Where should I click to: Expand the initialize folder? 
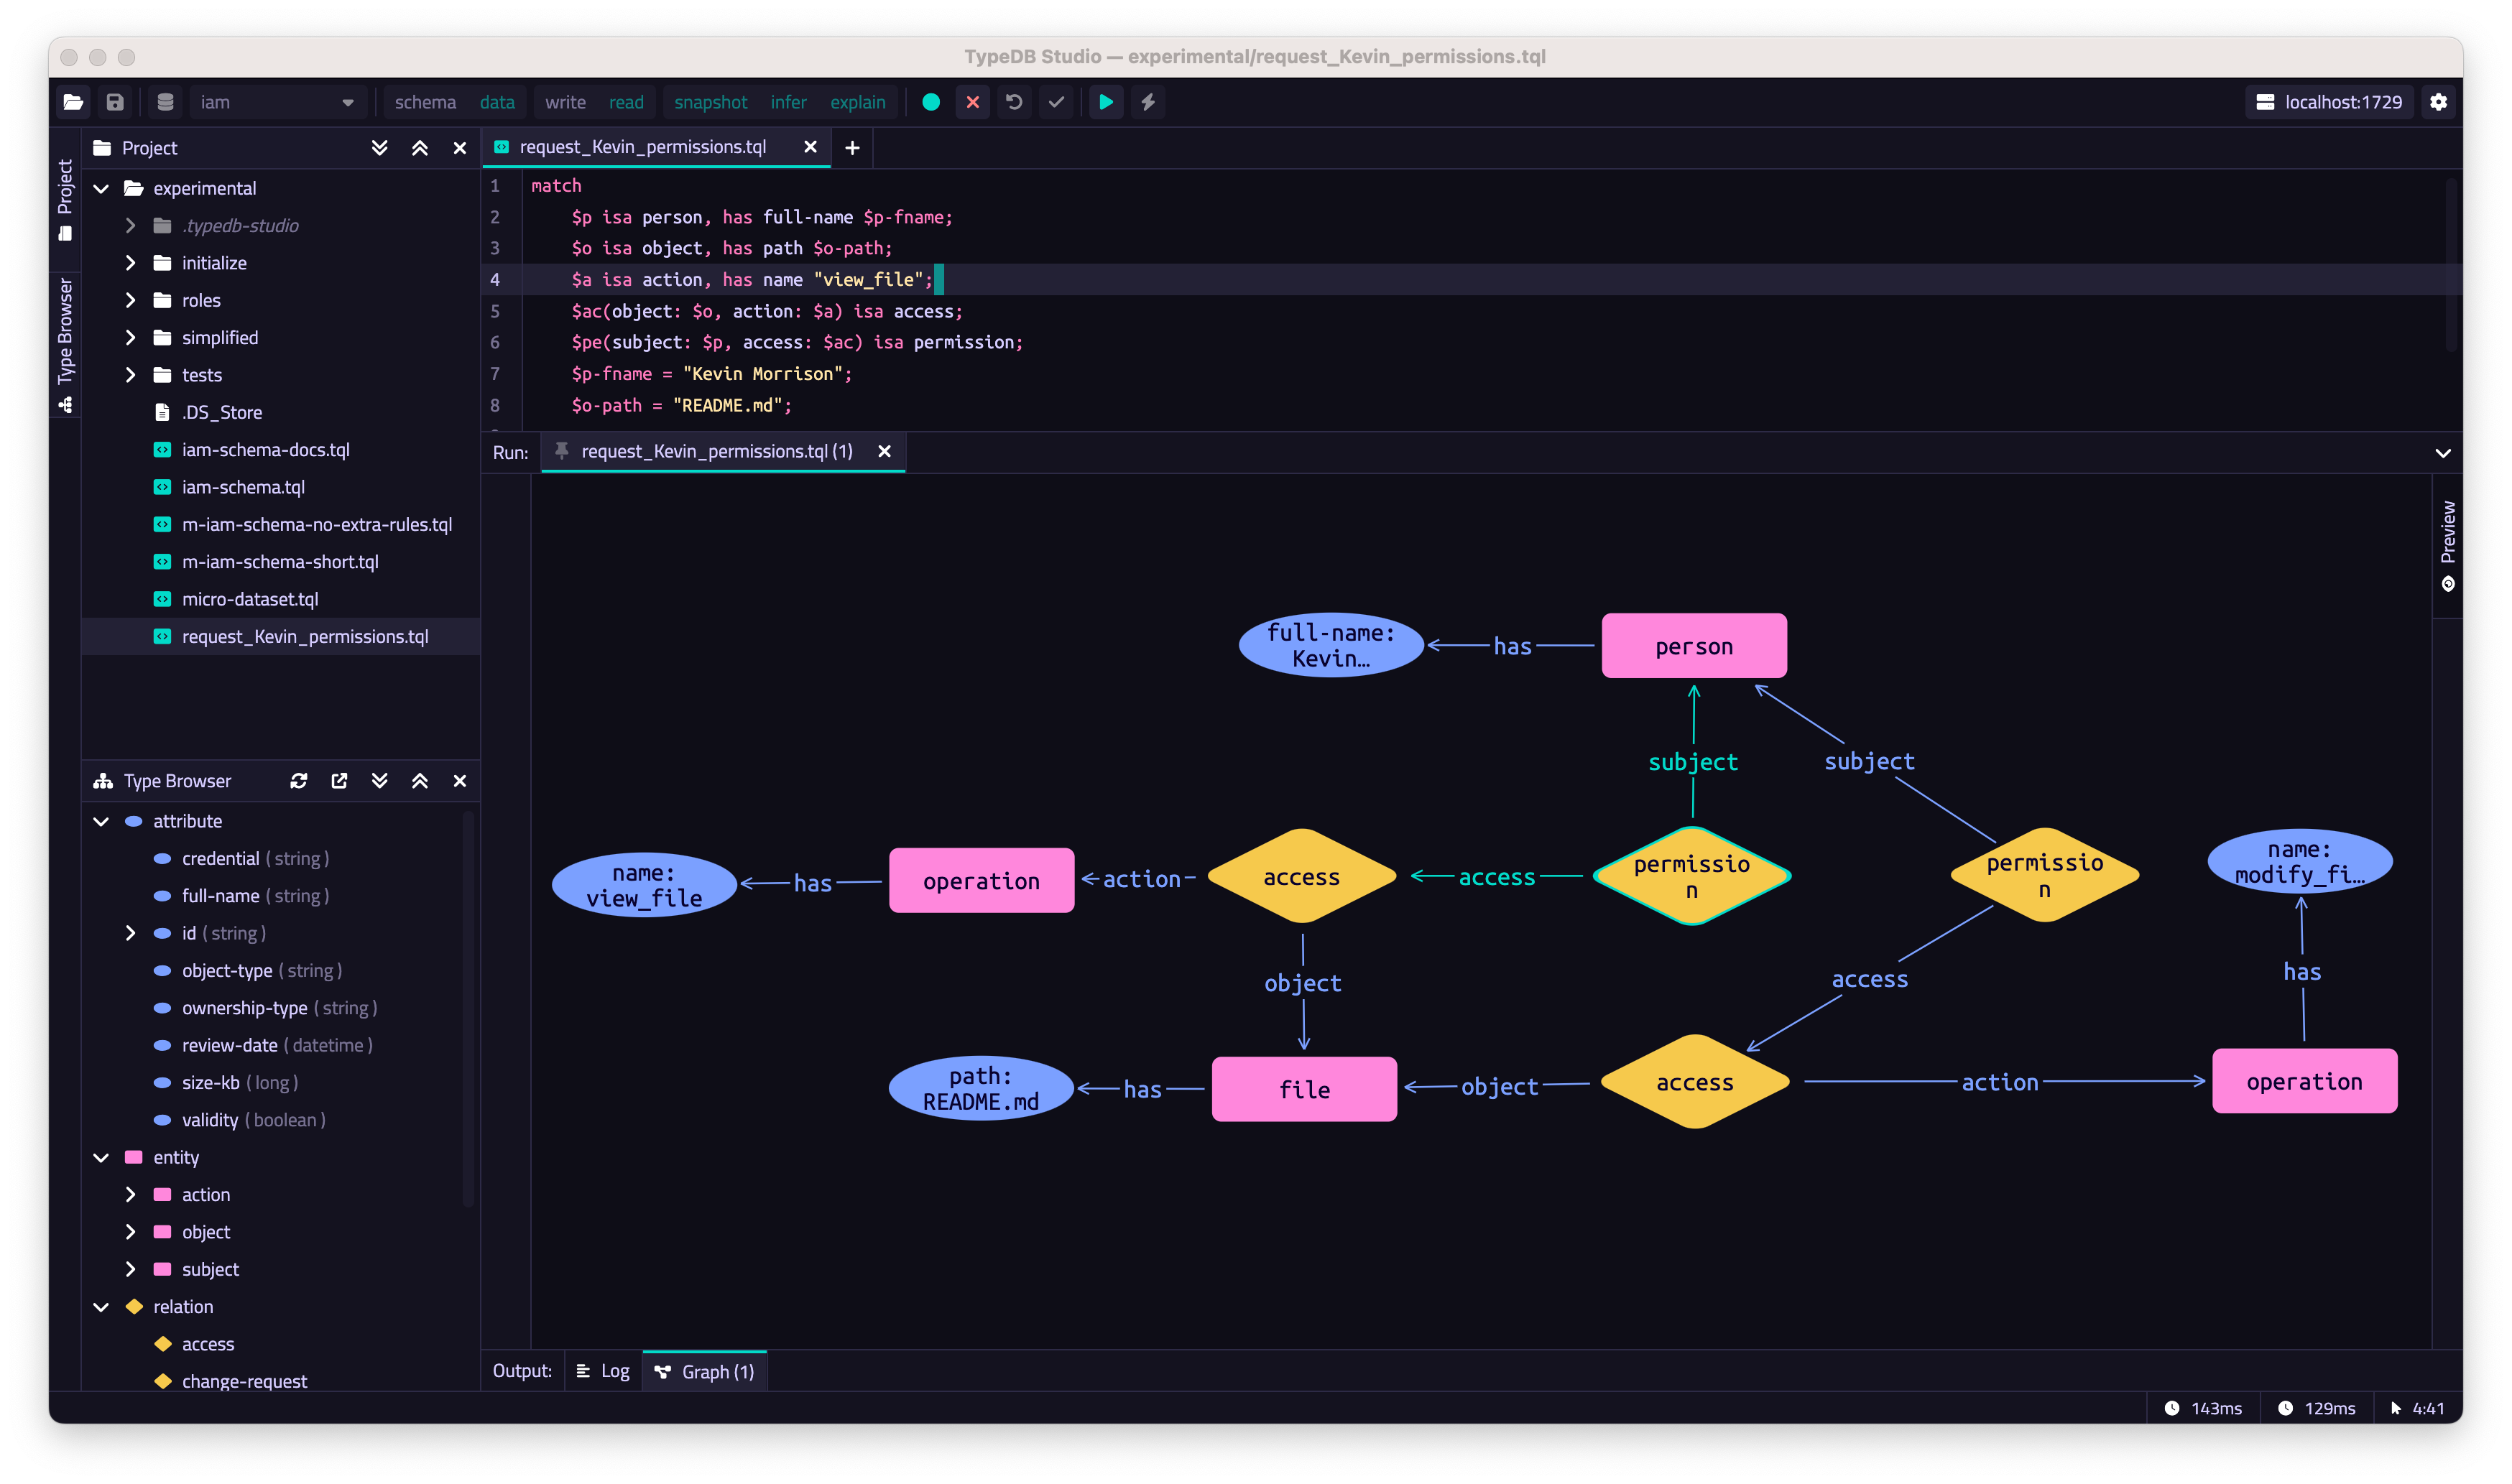(x=130, y=263)
